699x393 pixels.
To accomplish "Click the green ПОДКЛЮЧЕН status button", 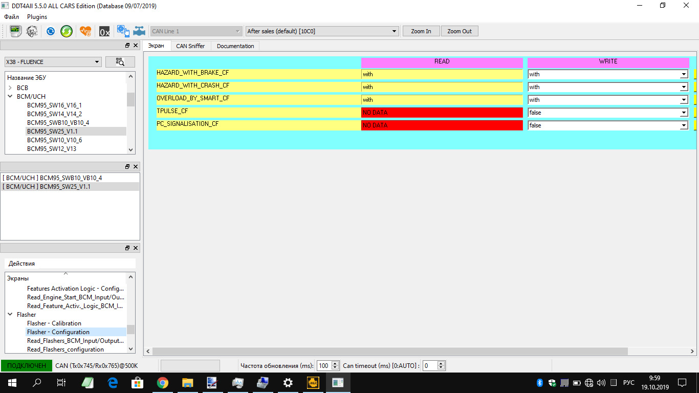I will tap(26, 366).
